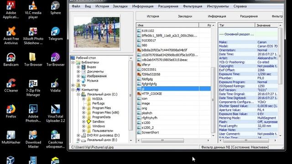
Task: Select the file 6191102
Action: coord(148,31)
